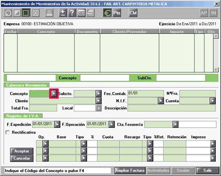Click the Fec.Contab. field showing 01/01
This screenshot has width=221, height=176.
tap(146, 94)
